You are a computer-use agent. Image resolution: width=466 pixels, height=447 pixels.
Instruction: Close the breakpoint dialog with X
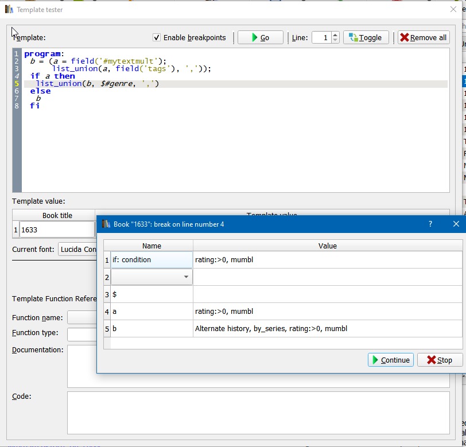(456, 224)
